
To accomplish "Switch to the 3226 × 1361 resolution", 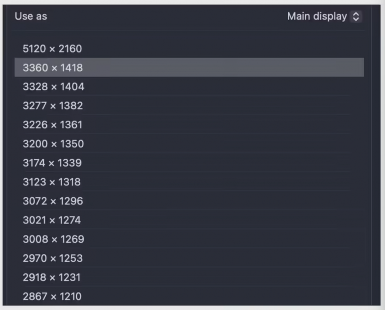I will [52, 125].
